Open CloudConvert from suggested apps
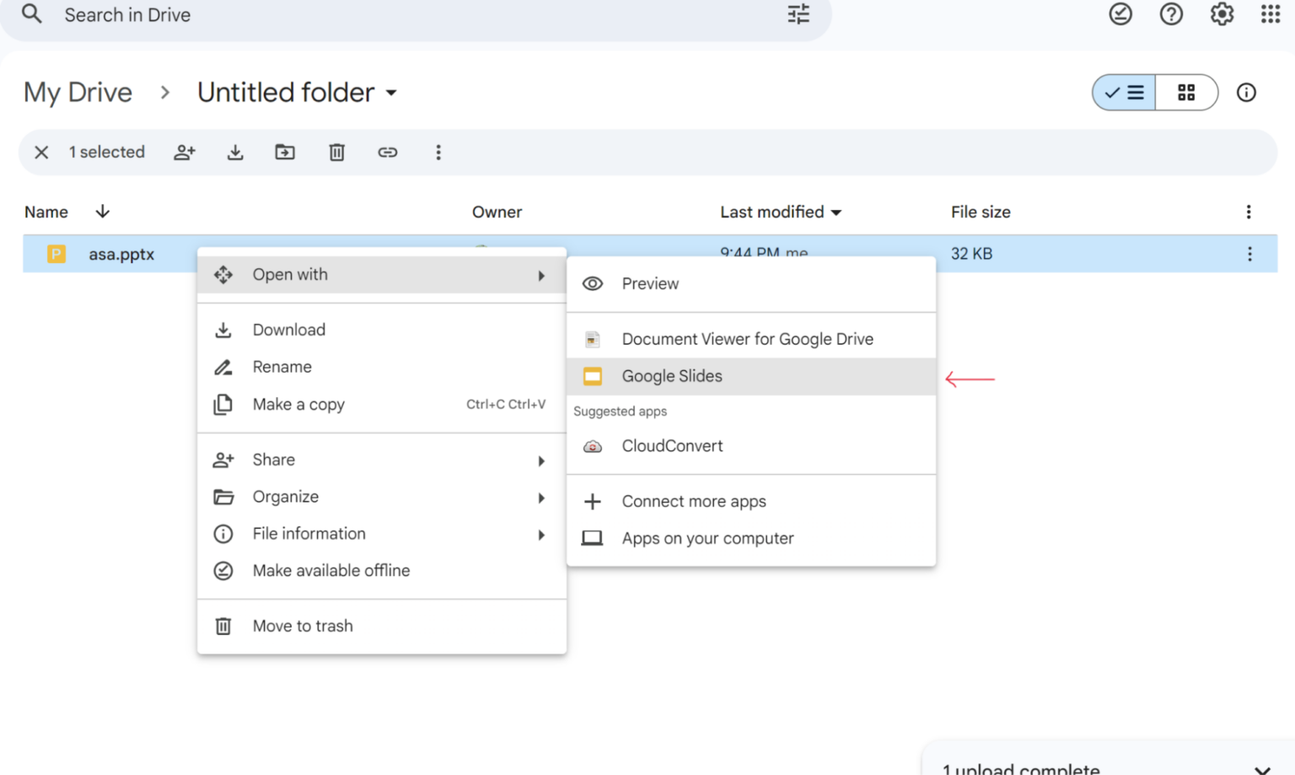The height and width of the screenshot is (775, 1295). pos(672,446)
